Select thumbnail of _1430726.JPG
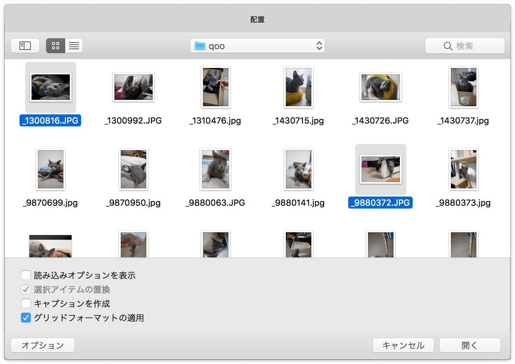The height and width of the screenshot is (364, 515). point(381,87)
